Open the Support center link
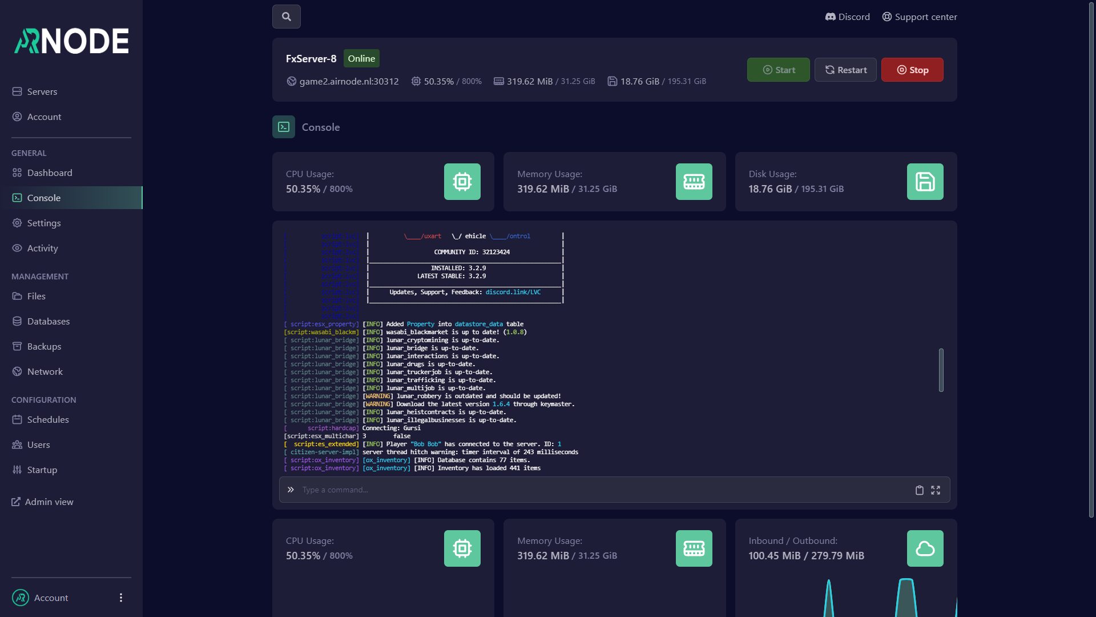 (x=920, y=17)
